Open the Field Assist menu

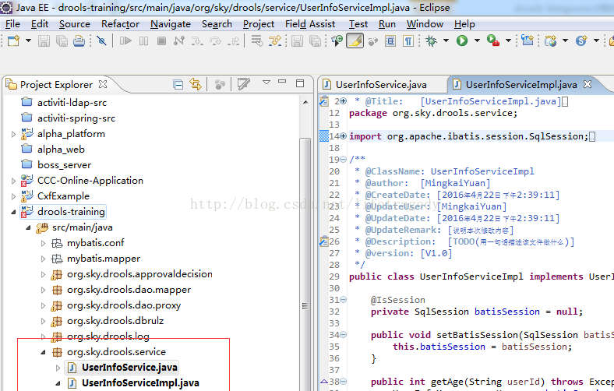coord(310,24)
